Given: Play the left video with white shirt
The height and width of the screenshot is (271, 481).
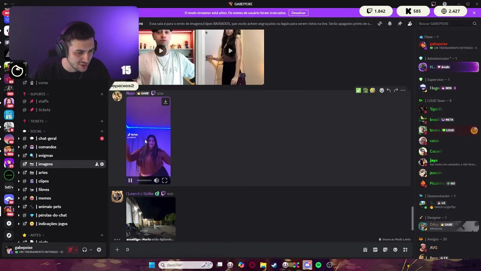Looking at the screenshot, I should click(161, 51).
